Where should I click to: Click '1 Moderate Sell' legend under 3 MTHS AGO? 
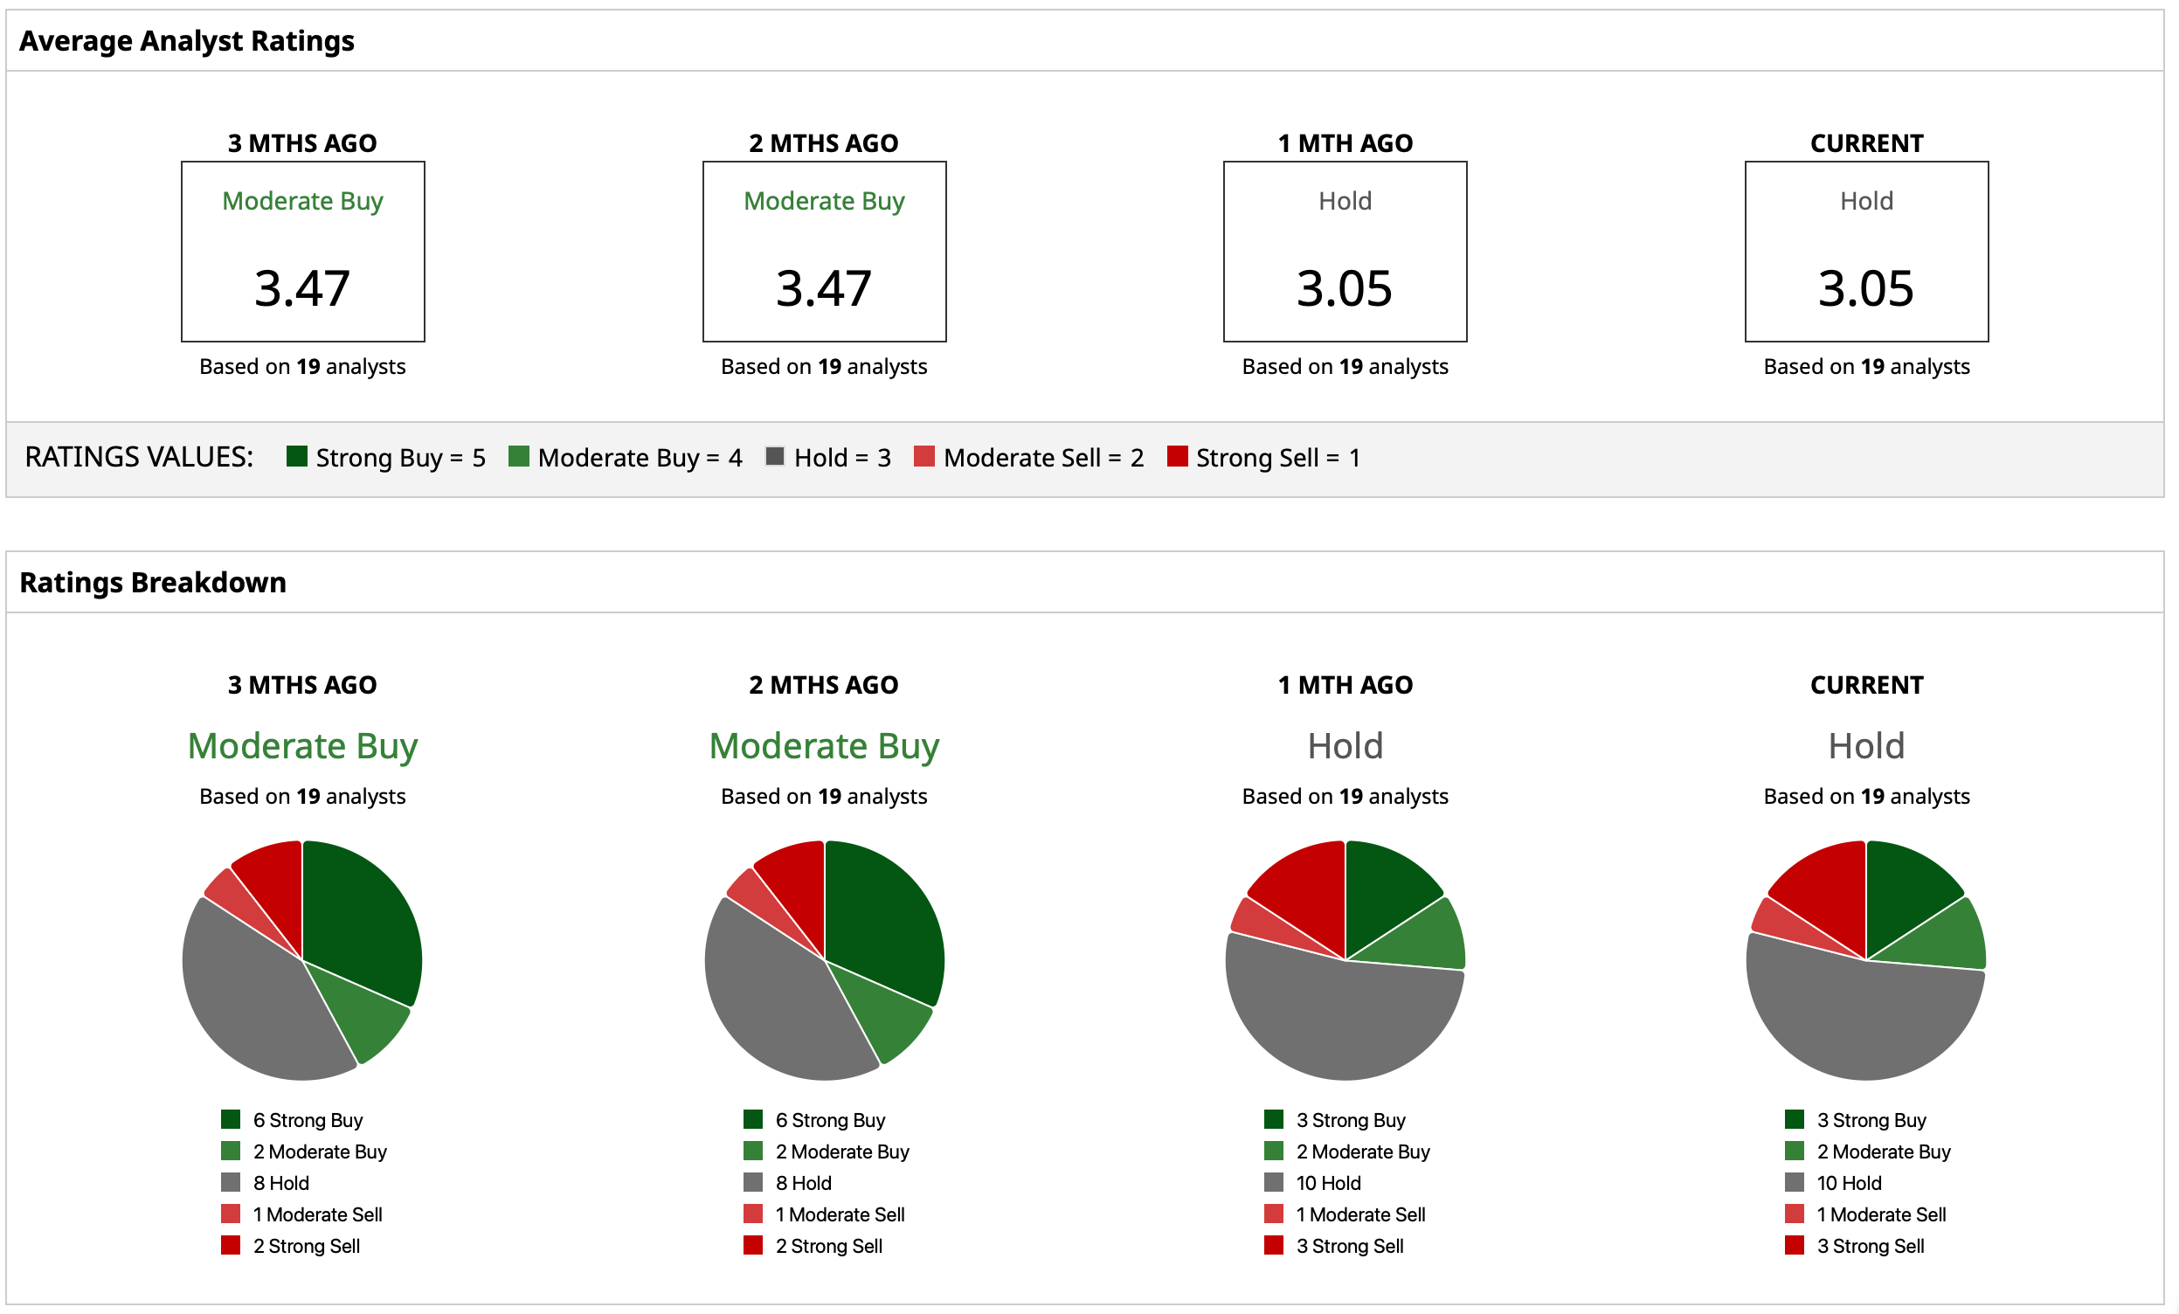(317, 1215)
